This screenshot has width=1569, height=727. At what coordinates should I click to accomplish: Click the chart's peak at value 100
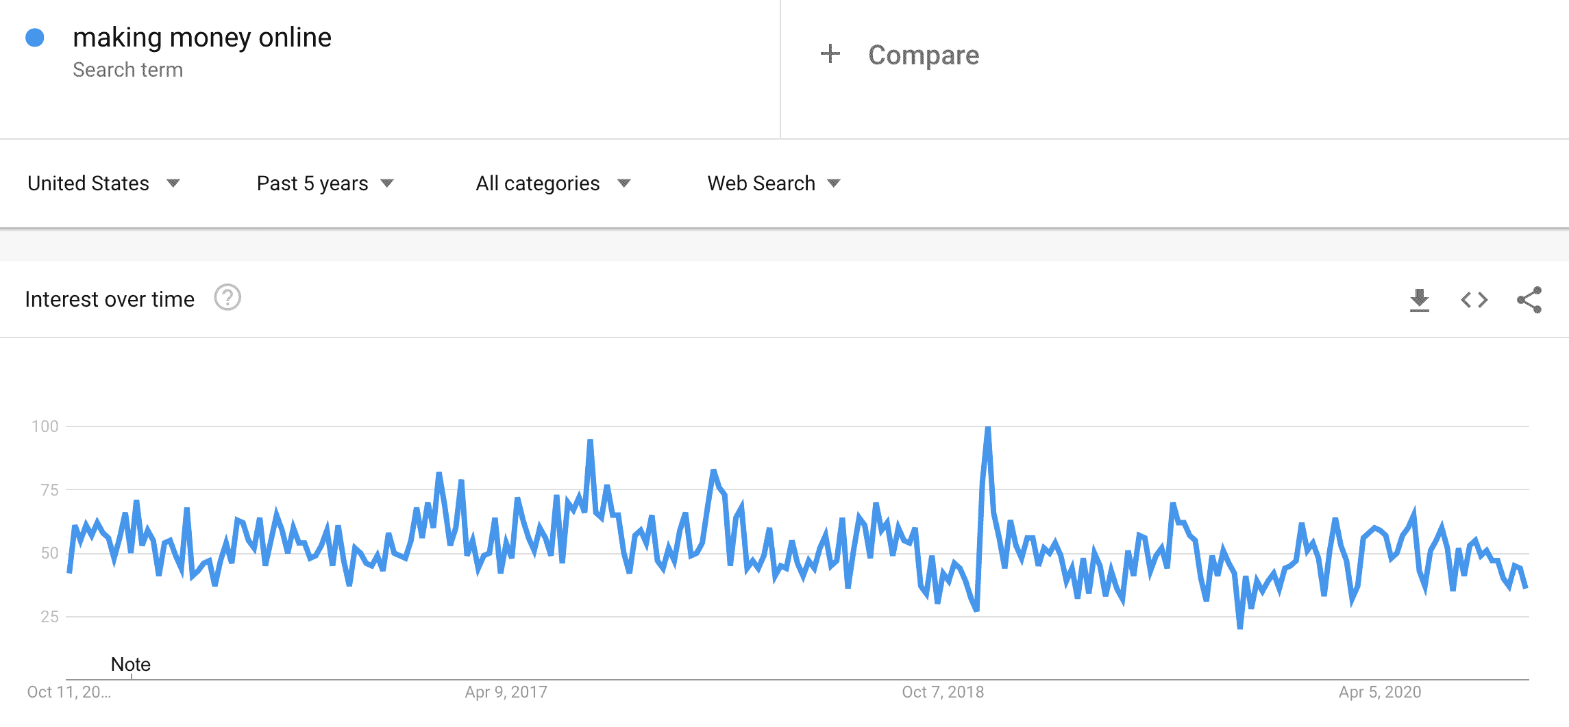coord(987,428)
